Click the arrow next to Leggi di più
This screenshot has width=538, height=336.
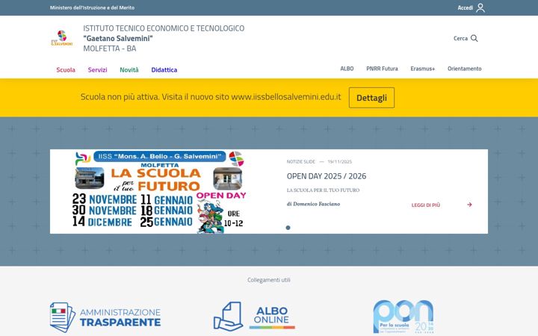coord(469,205)
